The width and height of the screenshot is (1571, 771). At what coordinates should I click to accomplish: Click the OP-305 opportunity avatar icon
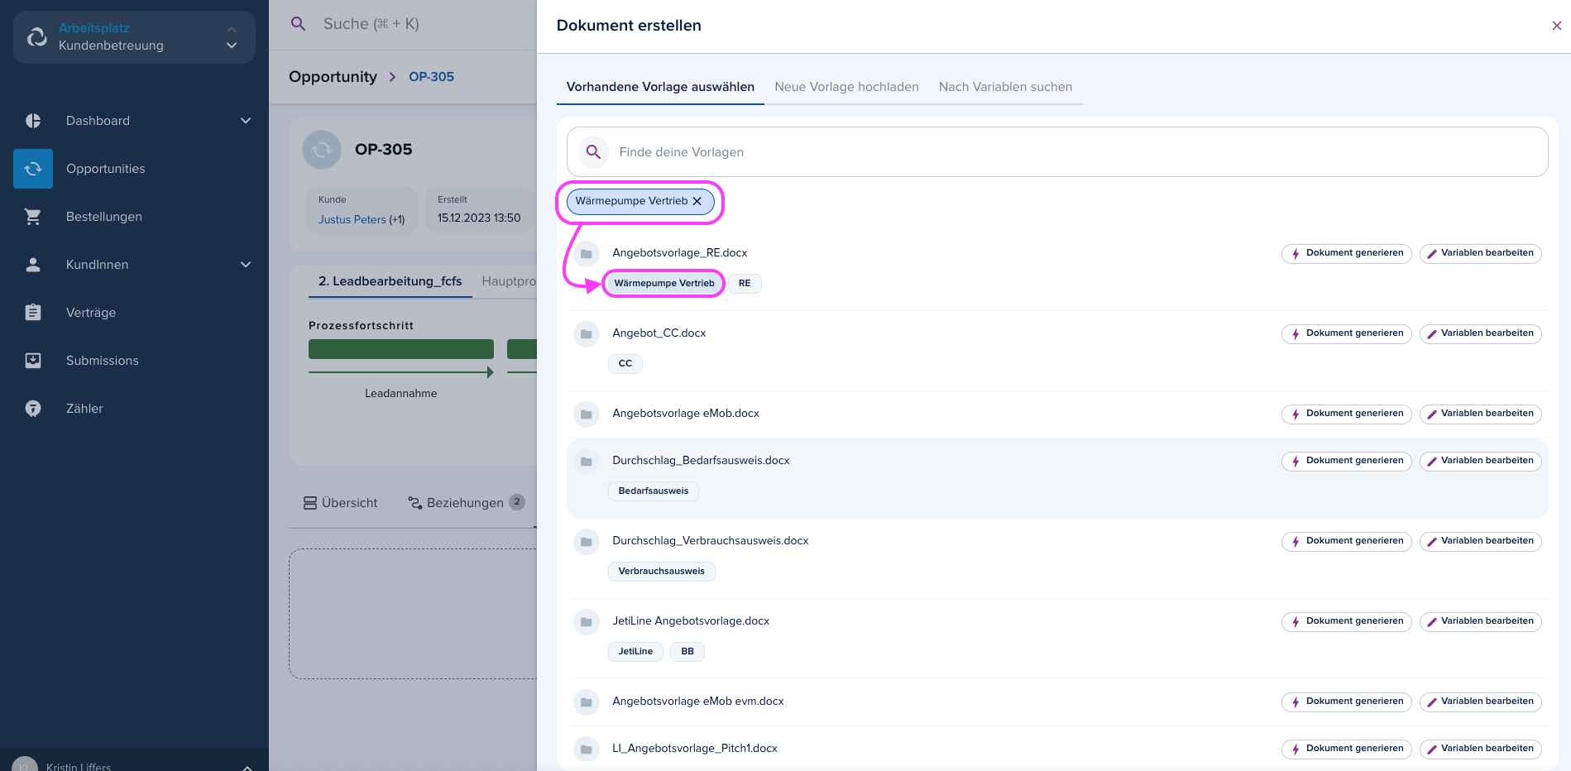322,150
